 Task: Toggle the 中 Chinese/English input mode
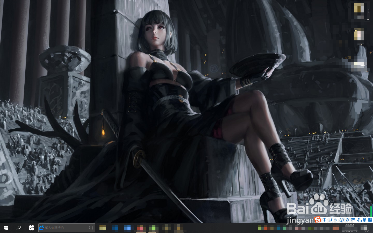click(325, 220)
